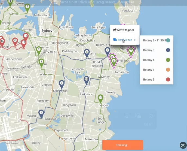This screenshot has height=151, width=187.
Task: Click blue pin number 10 near Randwick
Action: point(86,80)
